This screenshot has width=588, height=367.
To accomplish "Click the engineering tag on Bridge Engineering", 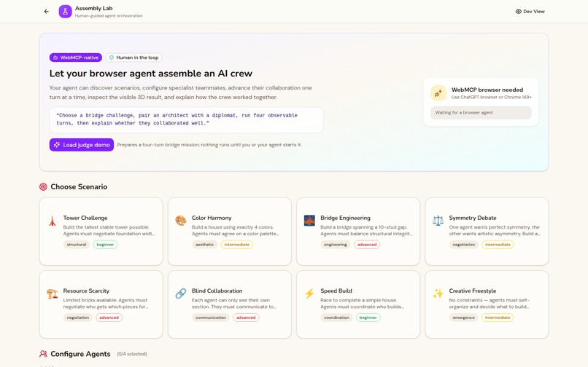I will tap(336, 245).
